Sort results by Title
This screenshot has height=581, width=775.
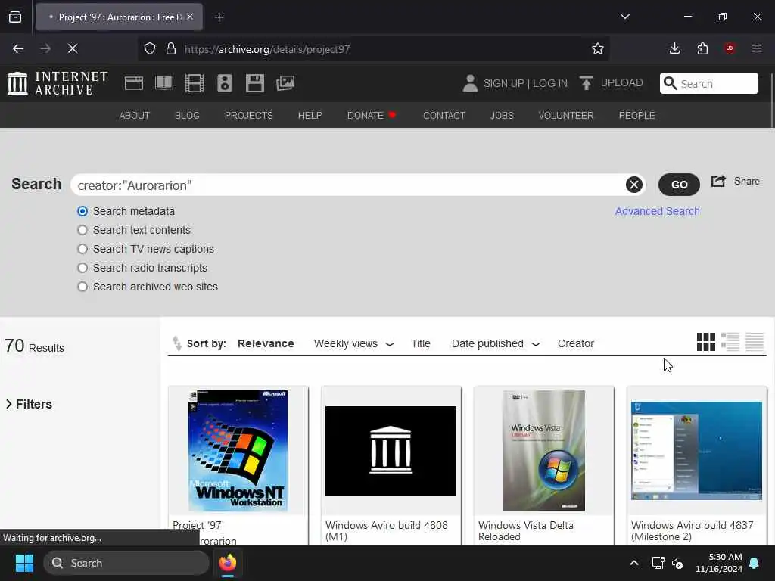(x=421, y=344)
